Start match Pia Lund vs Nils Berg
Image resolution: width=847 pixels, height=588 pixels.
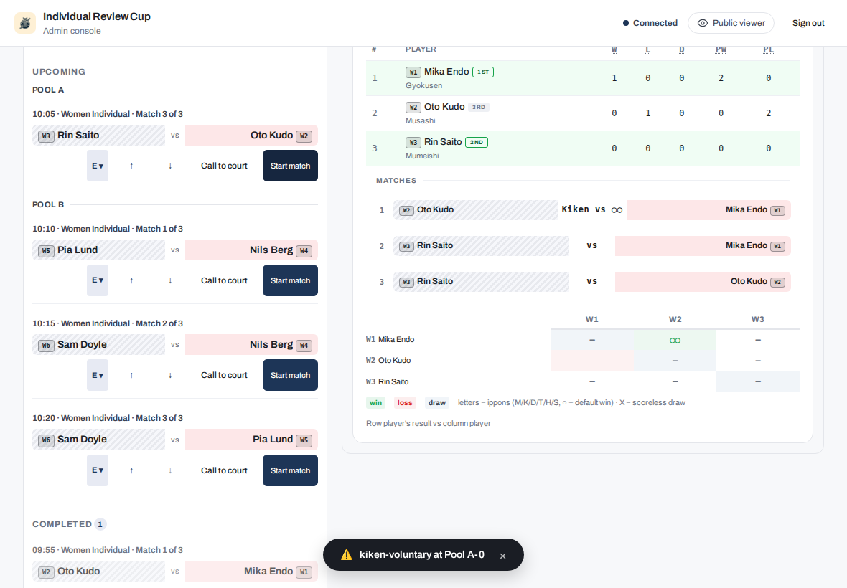(x=290, y=280)
